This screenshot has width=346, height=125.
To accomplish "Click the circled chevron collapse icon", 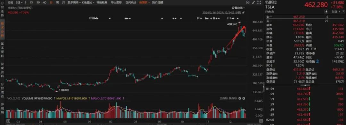I will point(248,3).
